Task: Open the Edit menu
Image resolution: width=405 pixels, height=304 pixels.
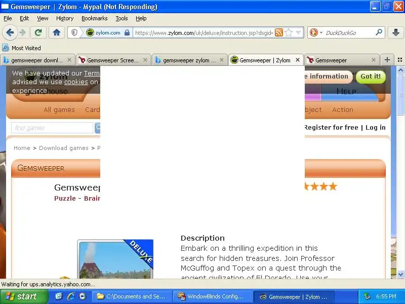Action: pyautogui.click(x=24, y=18)
